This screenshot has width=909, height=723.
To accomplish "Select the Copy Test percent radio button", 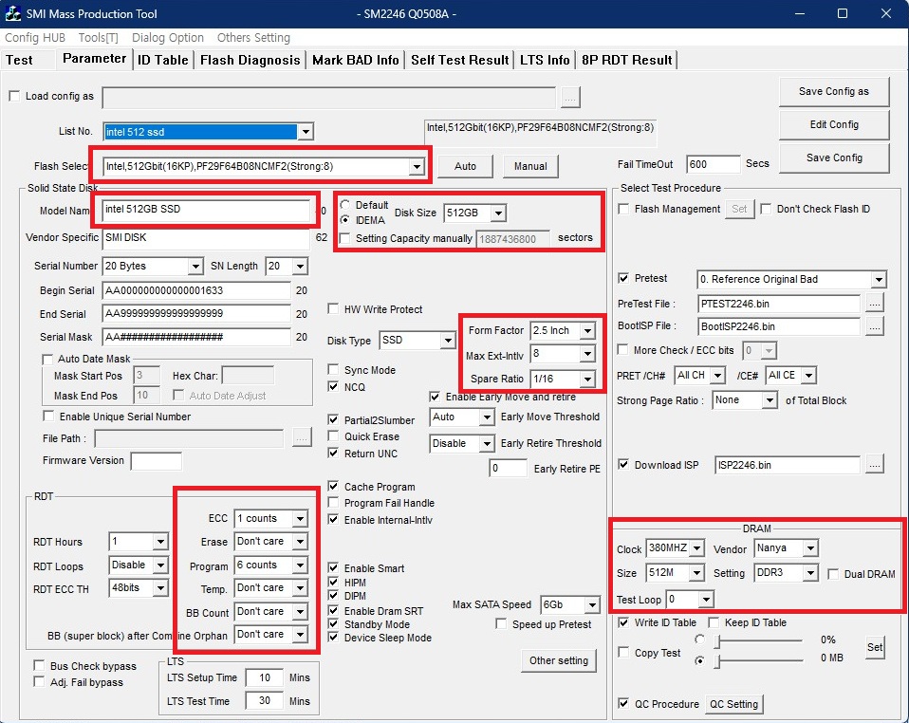I will point(699,639).
